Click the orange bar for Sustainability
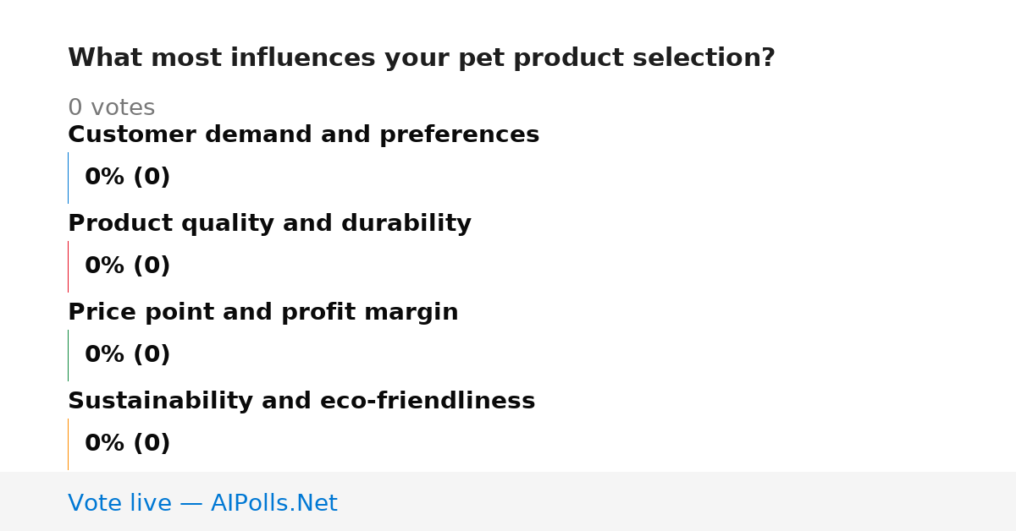Screen dimensions: 1016x531 (x=68, y=444)
